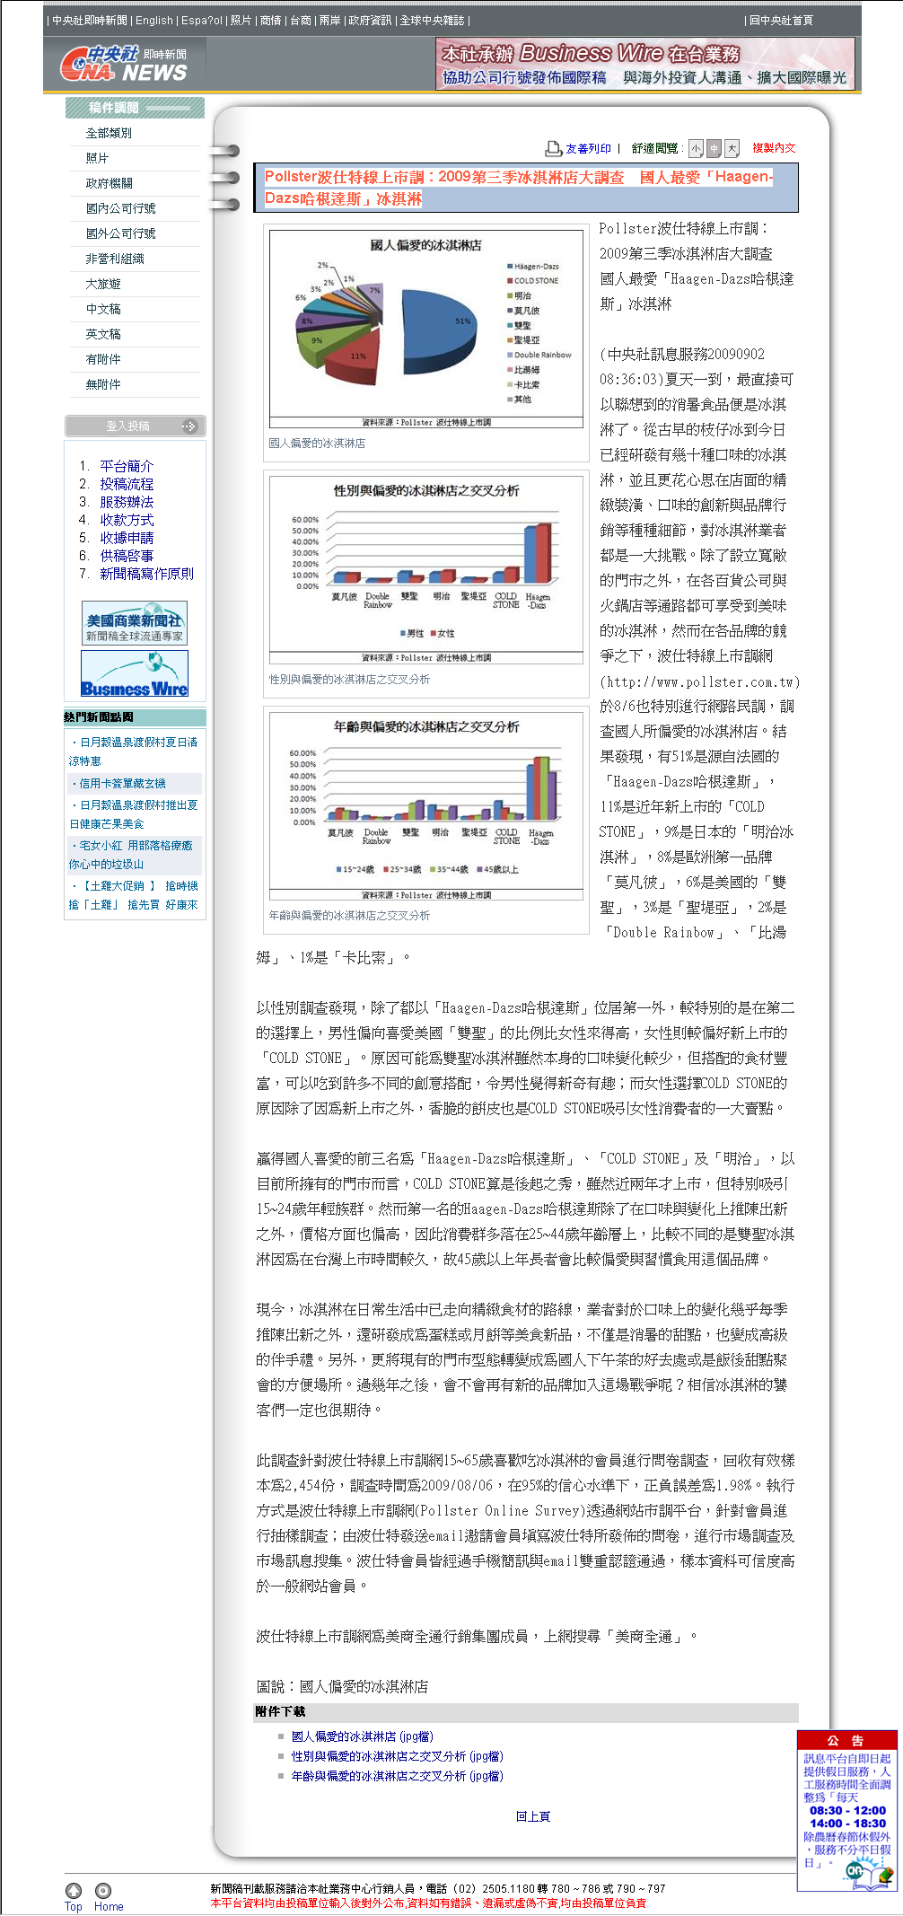Set font size to large (大)
Screen dimensions: 903x1916
732,148
